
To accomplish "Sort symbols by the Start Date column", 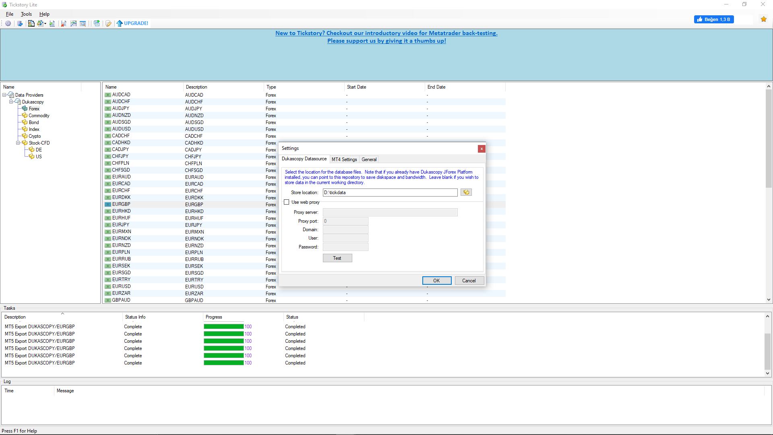I will coord(384,87).
